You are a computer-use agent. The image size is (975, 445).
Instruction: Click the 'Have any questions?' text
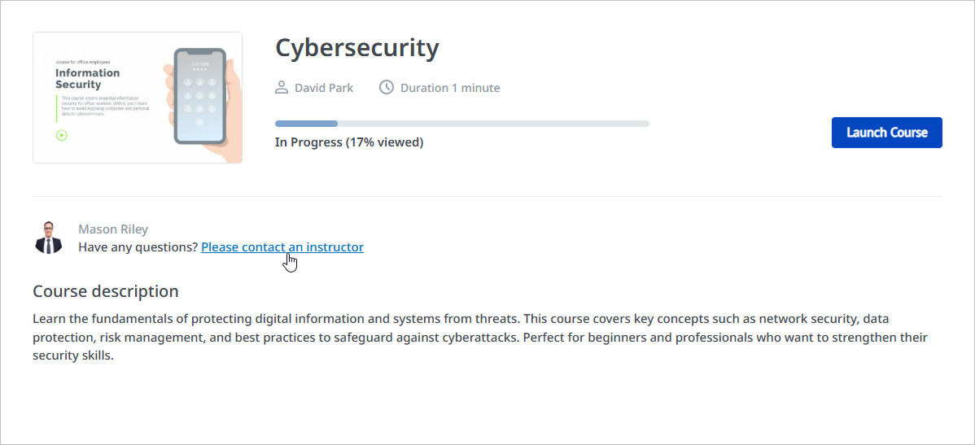[x=138, y=246]
